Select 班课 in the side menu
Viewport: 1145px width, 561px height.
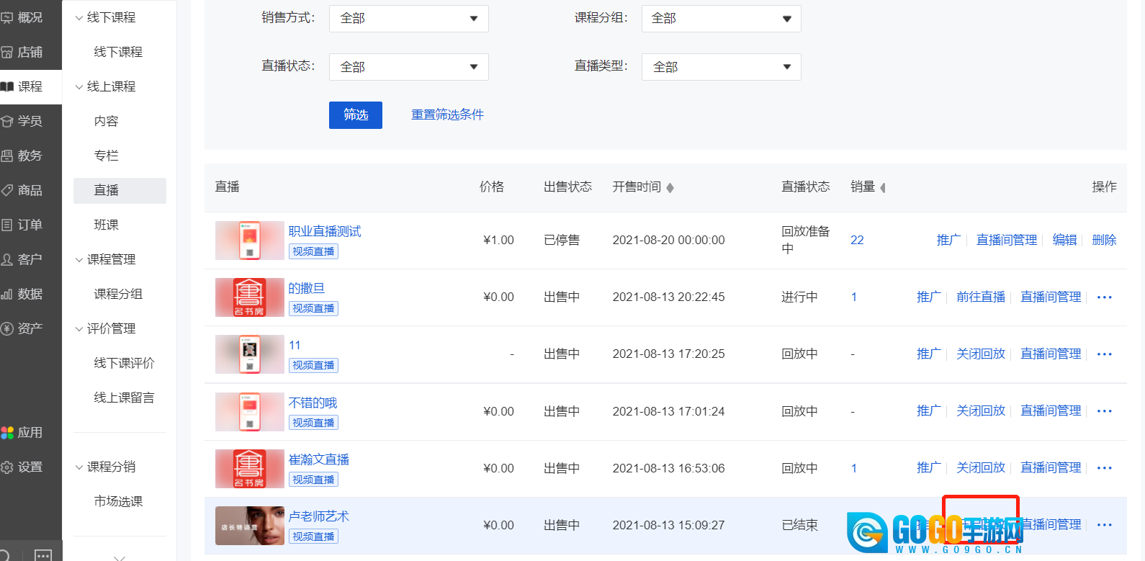tap(106, 225)
